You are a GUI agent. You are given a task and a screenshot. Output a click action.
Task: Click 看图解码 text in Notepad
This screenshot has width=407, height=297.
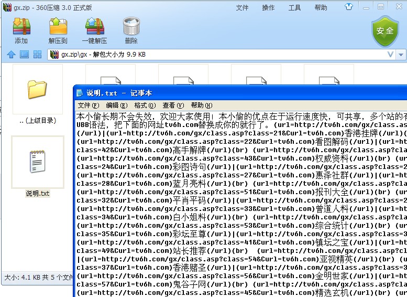pos(332,142)
